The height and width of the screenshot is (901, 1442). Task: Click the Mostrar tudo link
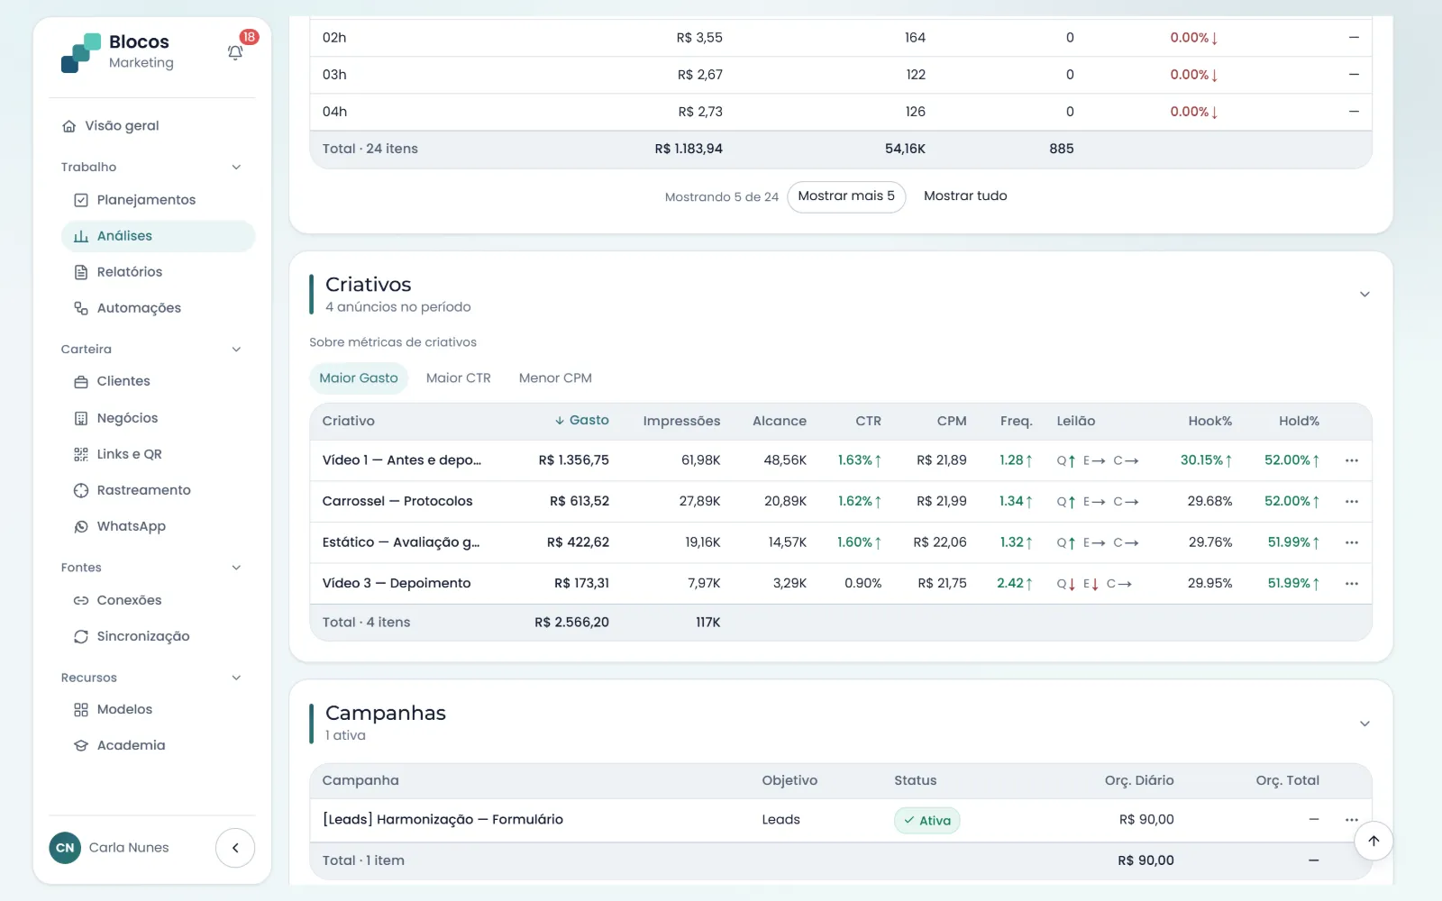point(965,196)
